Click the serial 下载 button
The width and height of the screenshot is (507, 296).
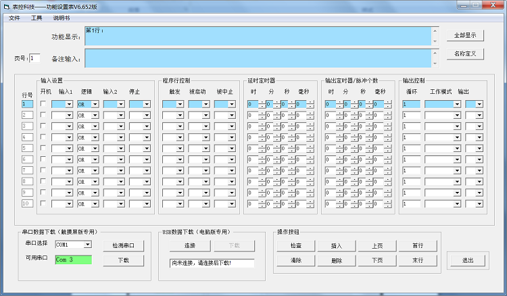123,260
